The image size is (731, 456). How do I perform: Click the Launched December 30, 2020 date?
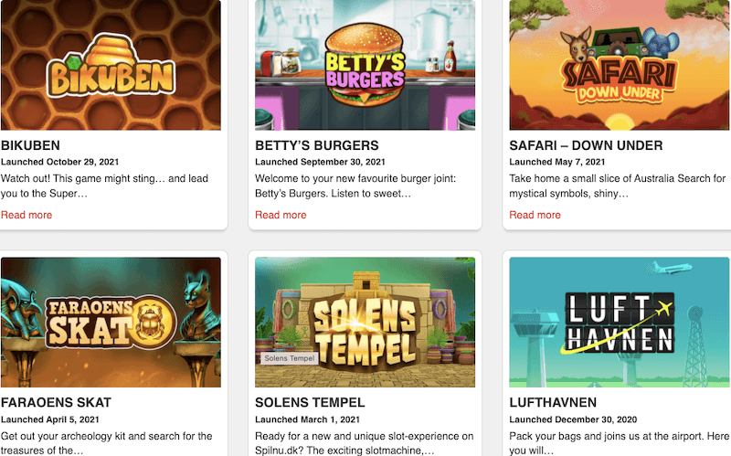573,419
